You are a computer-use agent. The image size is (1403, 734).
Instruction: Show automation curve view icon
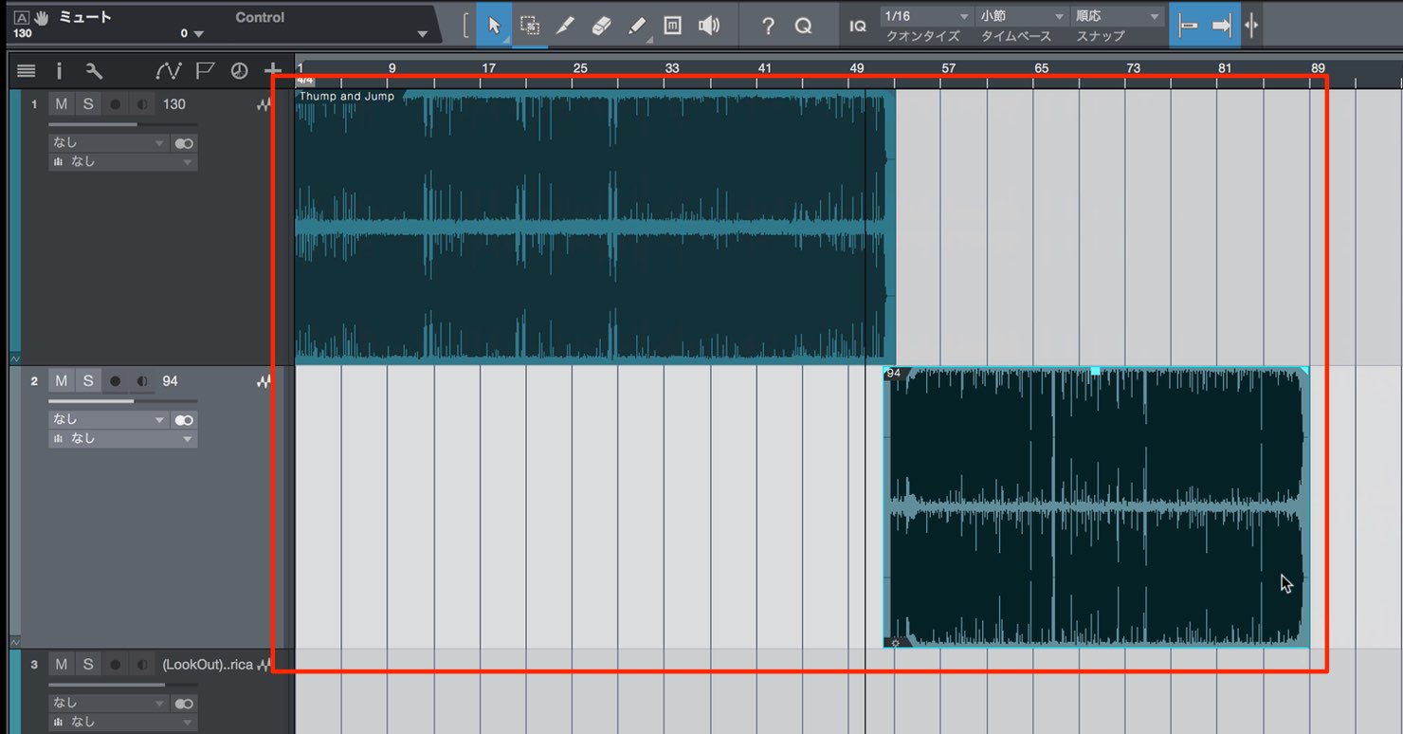[169, 70]
